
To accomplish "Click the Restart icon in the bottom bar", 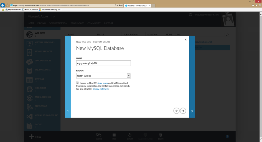I will tap(130, 135).
